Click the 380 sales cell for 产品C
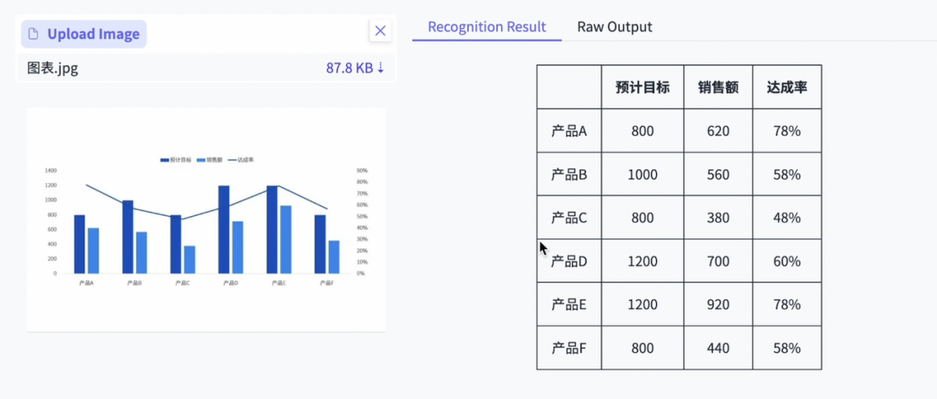The width and height of the screenshot is (937, 399). 718,218
